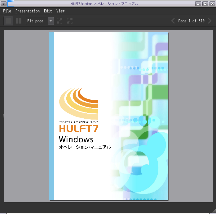This screenshot has width=216, height=214.
Task: Go to next page arrow
Action: coord(210,21)
